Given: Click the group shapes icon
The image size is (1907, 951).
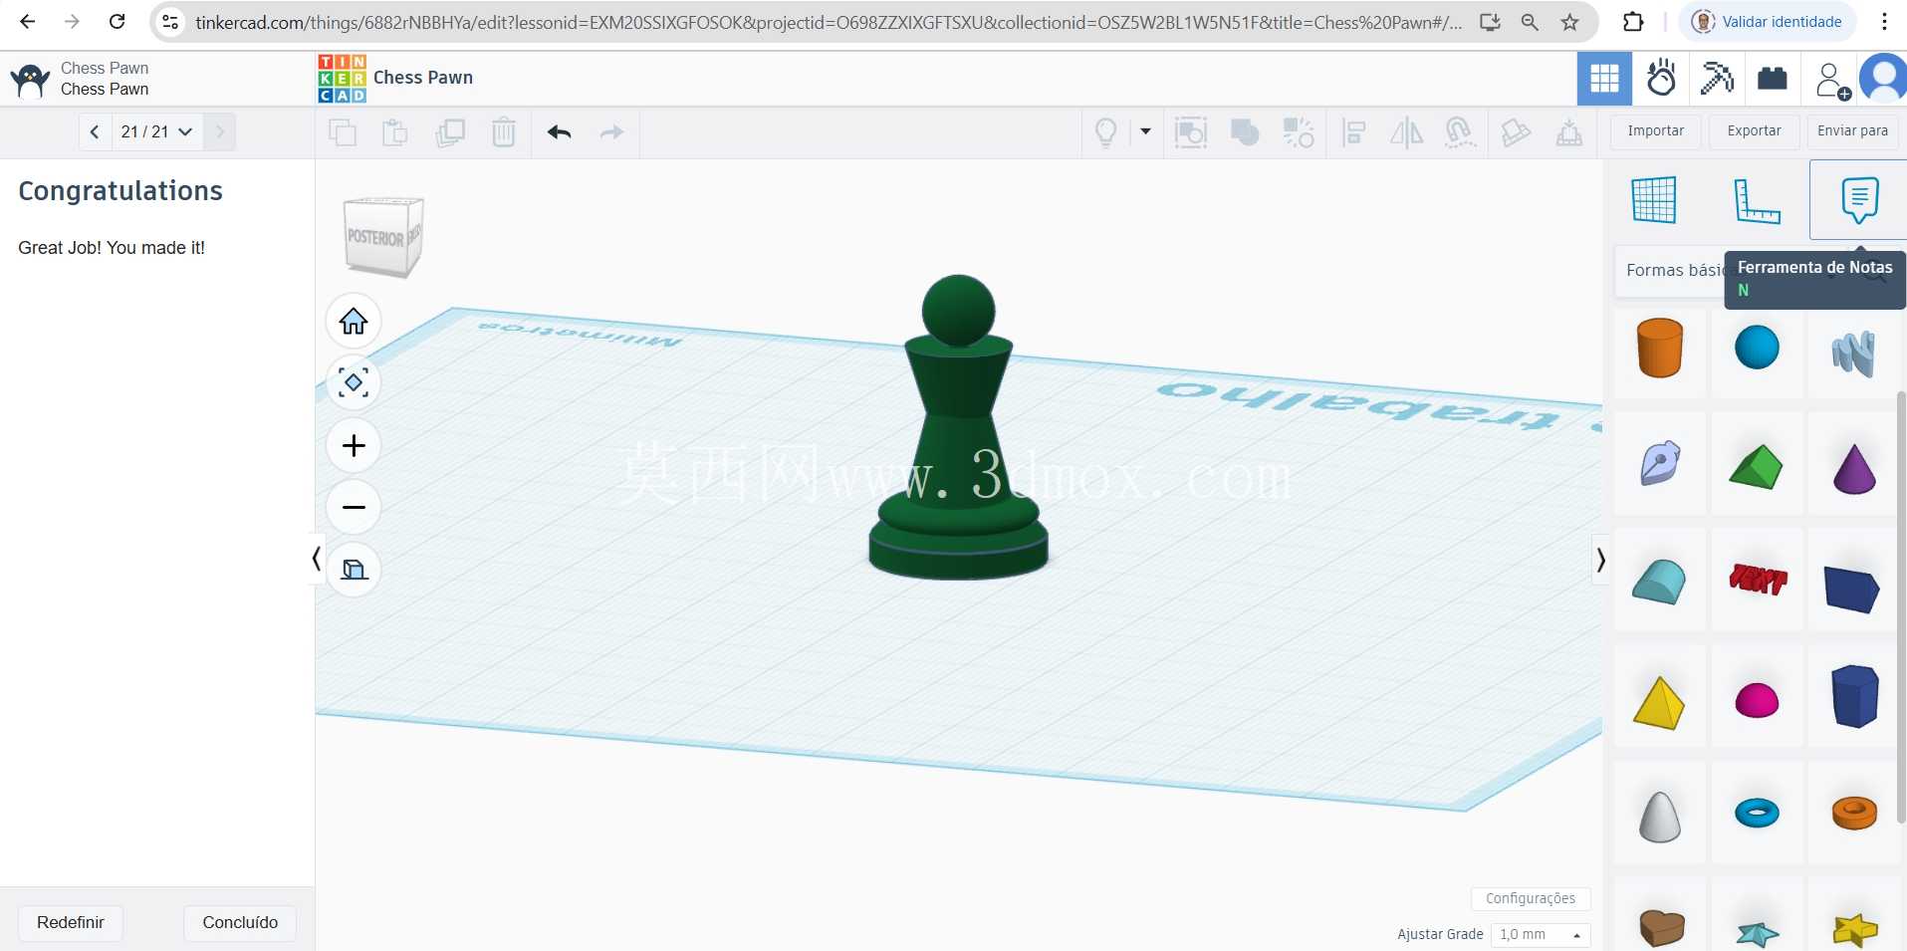Looking at the screenshot, I should pos(1244,132).
